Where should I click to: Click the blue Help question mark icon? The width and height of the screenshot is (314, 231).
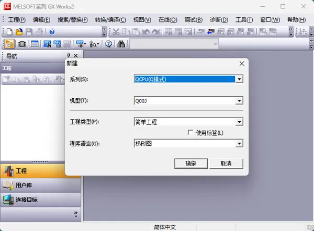52,32
